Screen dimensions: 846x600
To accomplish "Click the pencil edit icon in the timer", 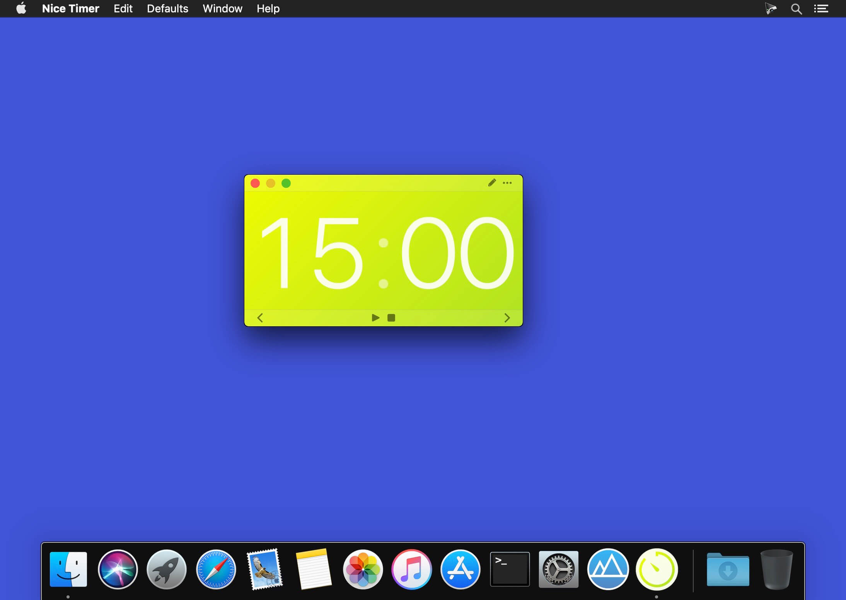I will [492, 183].
